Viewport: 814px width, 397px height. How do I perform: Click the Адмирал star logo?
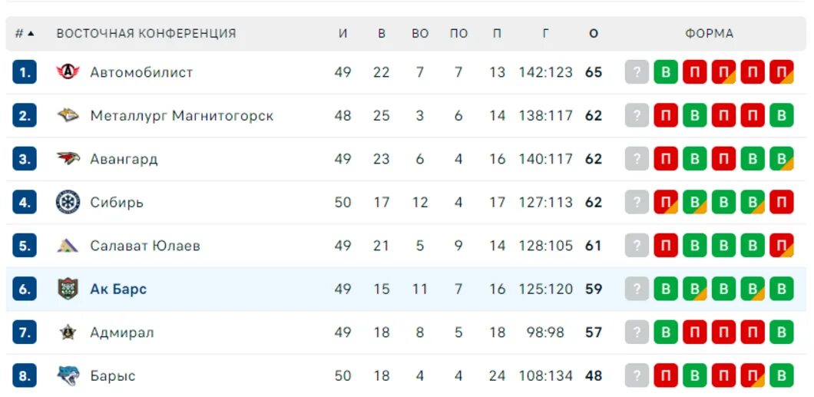pyautogui.click(x=68, y=332)
